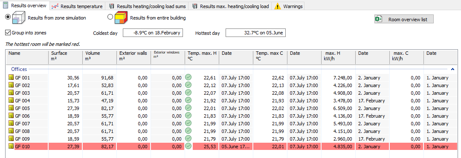Image resolution: width=461 pixels, height=158 pixels.
Task: Click the Temp. max C column header
Action: pos(270,57)
